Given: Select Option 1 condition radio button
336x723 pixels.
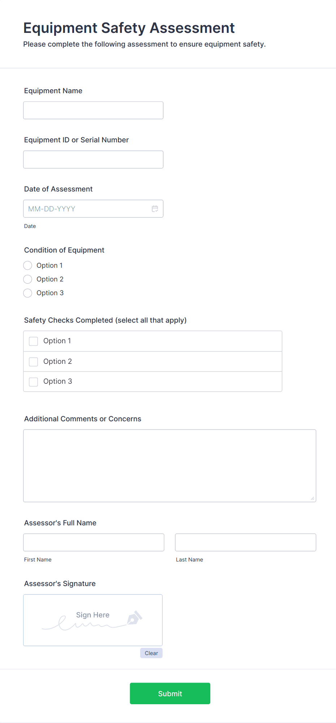Looking at the screenshot, I should click(28, 266).
